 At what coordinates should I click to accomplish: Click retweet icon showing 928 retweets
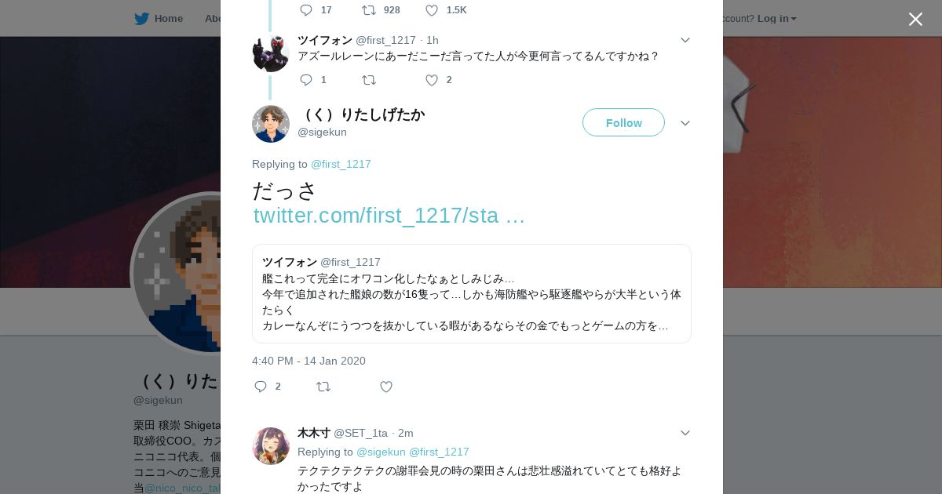369,10
